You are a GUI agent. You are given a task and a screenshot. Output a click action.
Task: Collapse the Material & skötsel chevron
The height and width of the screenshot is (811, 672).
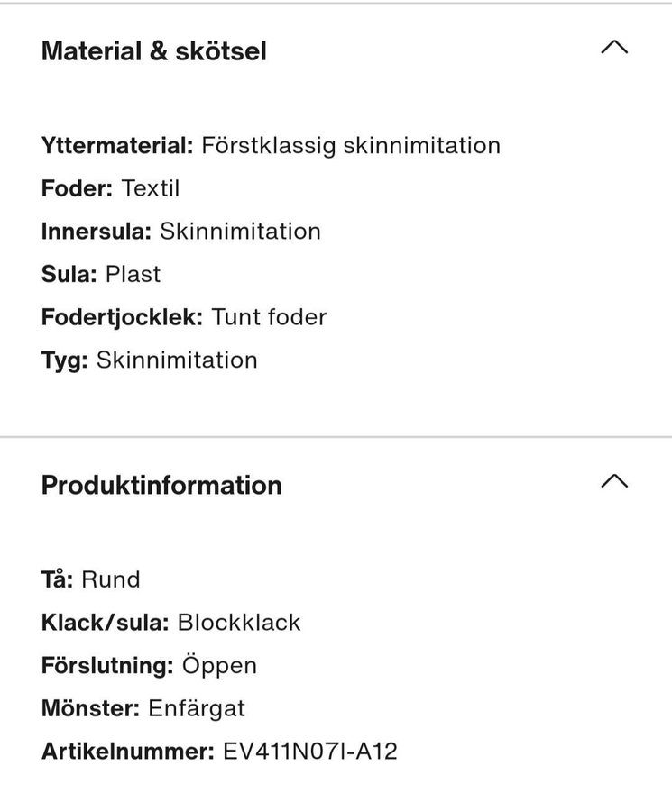click(x=613, y=48)
